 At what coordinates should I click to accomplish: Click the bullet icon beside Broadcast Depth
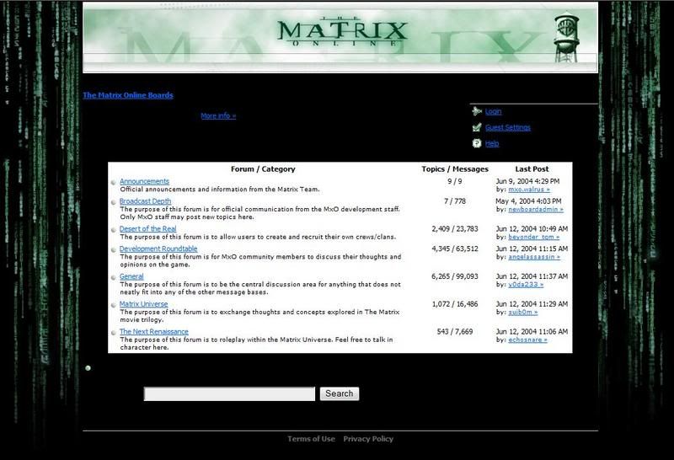pos(114,202)
